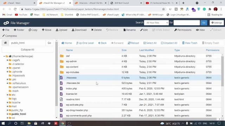Select the index.php file row

[140, 89]
